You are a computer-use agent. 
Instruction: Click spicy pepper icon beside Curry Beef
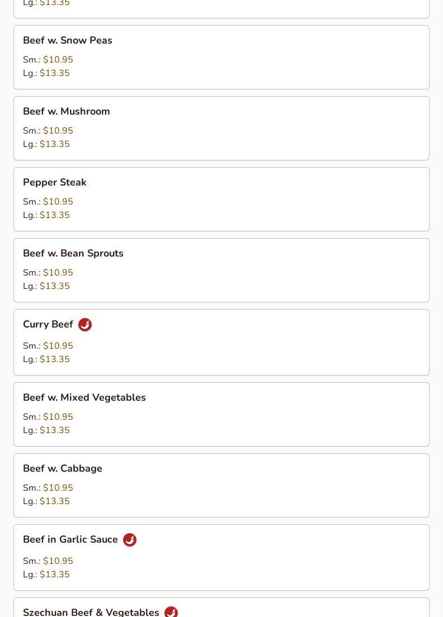(x=85, y=325)
